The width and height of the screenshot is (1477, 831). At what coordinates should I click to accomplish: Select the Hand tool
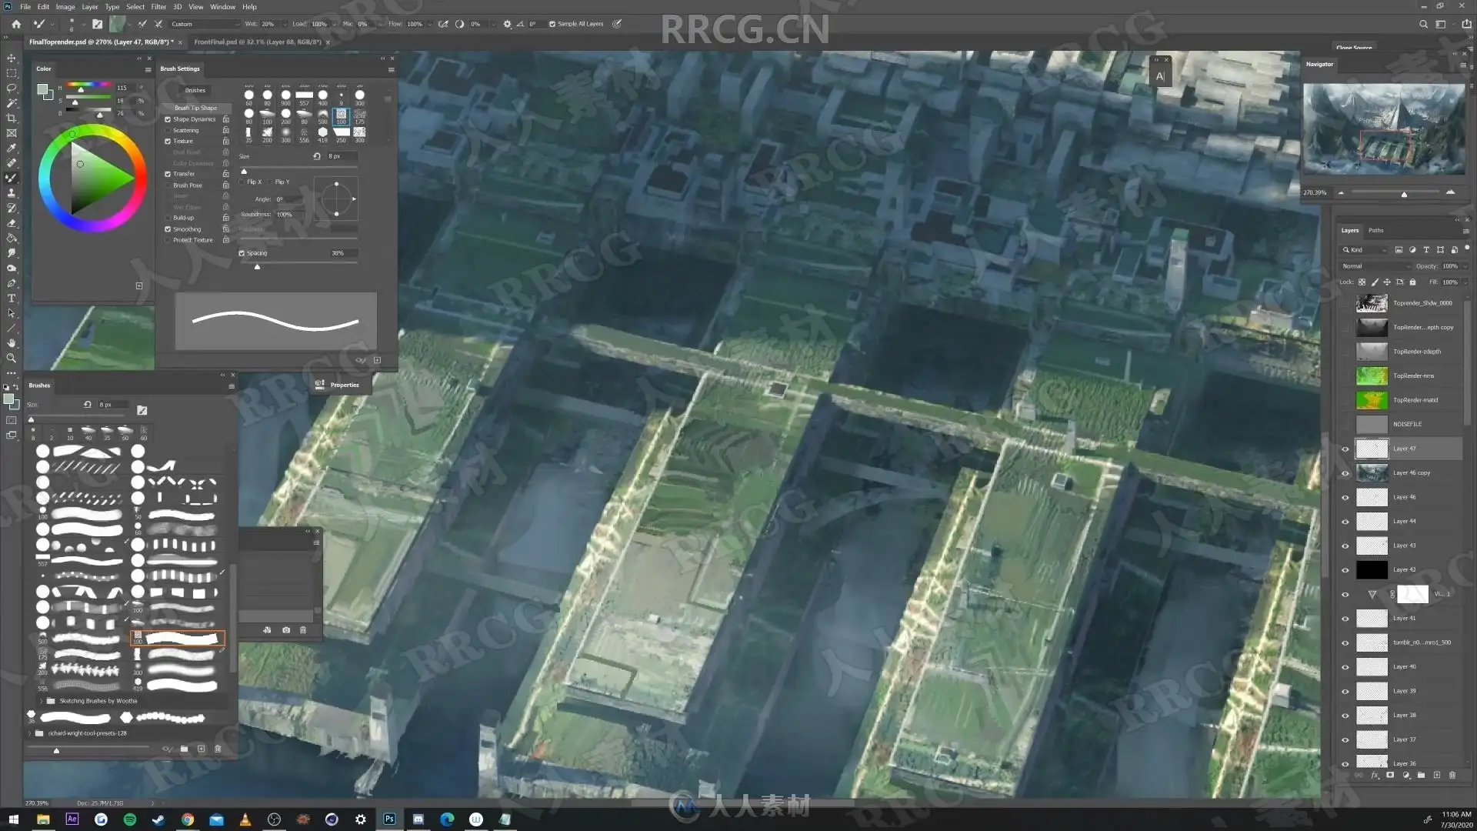12,343
